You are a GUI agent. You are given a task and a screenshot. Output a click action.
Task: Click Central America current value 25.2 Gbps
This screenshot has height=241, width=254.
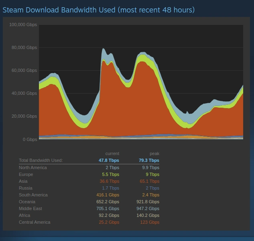point(109,222)
